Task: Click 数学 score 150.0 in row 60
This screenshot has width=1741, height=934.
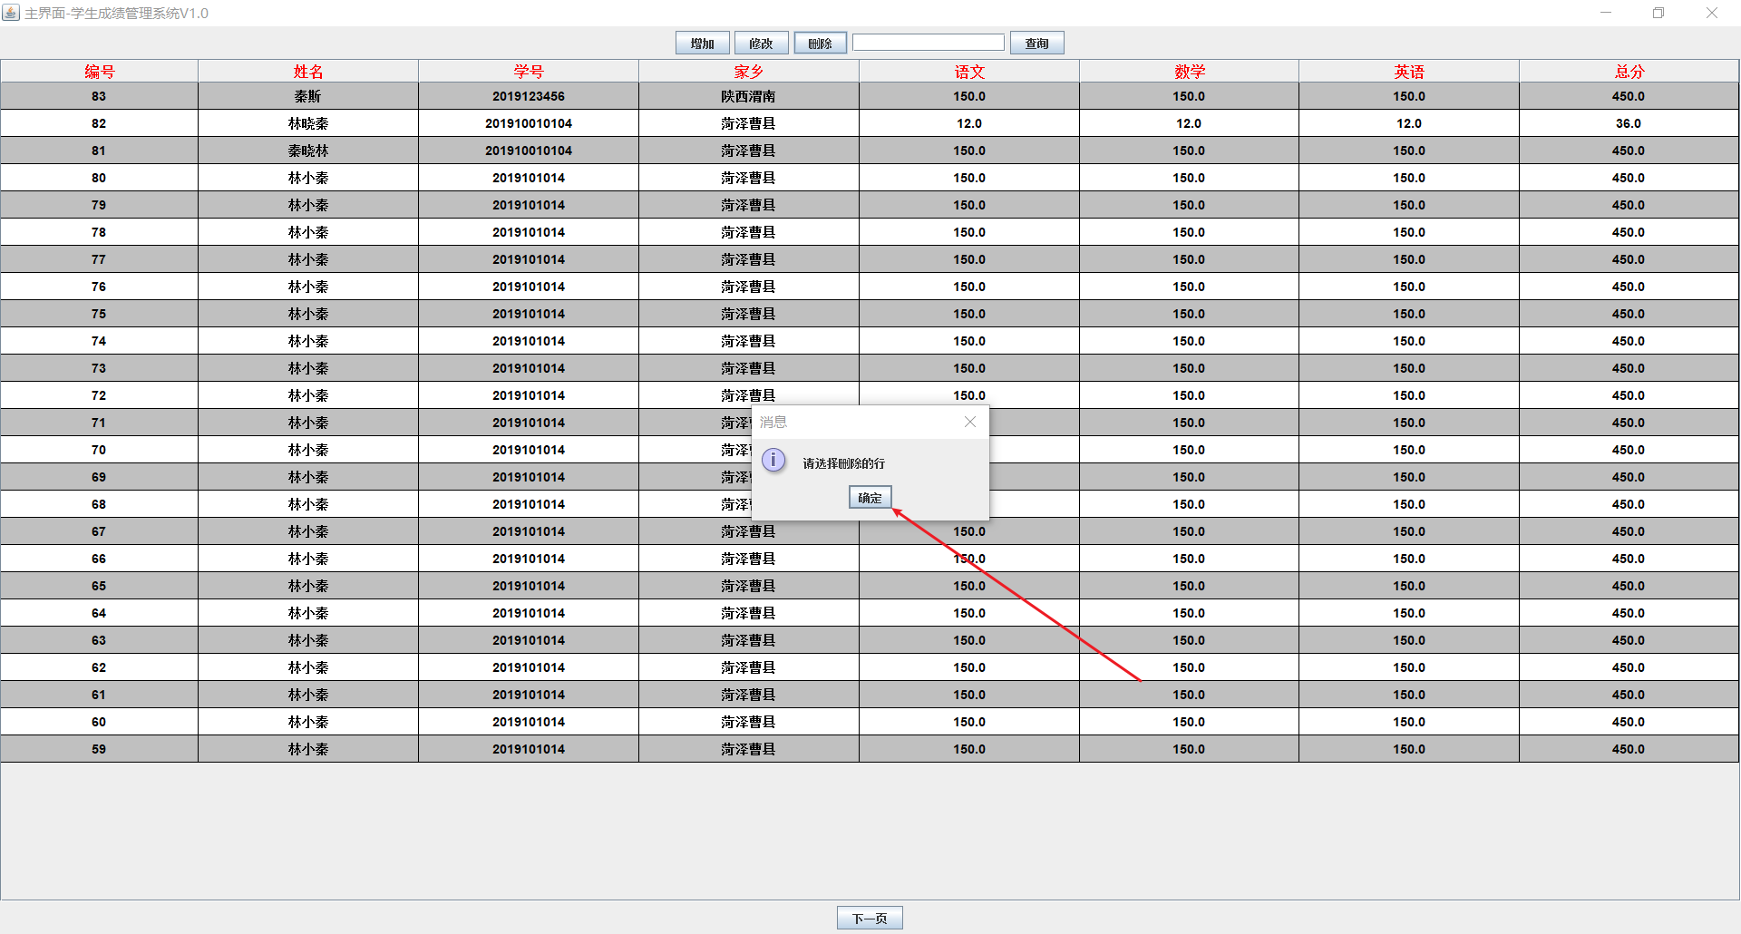Action: pos(1189,722)
